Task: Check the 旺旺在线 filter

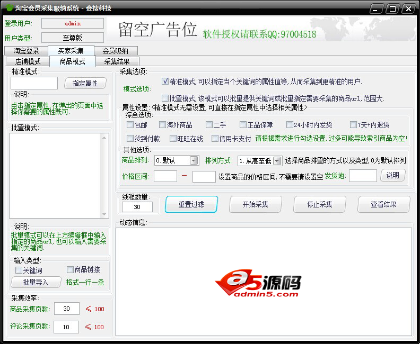Action: click(173, 139)
